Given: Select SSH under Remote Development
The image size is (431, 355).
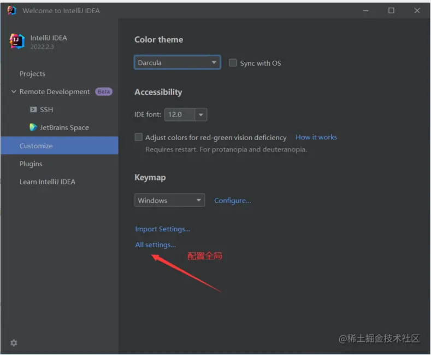Looking at the screenshot, I should 46,109.
